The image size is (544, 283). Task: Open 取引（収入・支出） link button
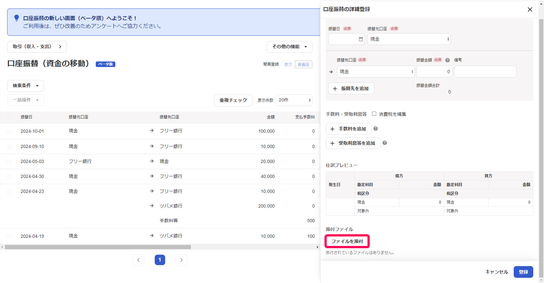tap(37, 47)
